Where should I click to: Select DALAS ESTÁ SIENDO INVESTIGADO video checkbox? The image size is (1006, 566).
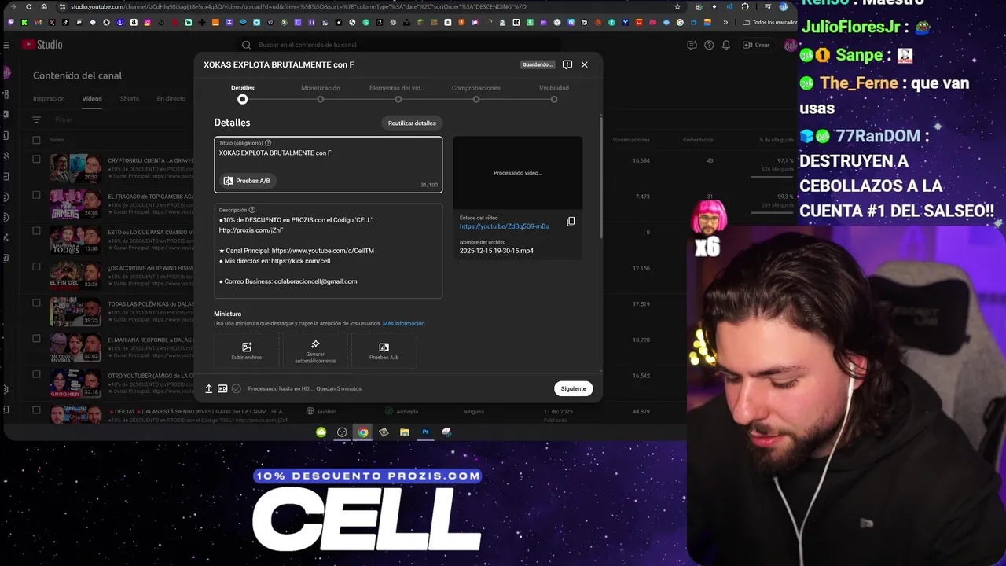[x=36, y=410]
